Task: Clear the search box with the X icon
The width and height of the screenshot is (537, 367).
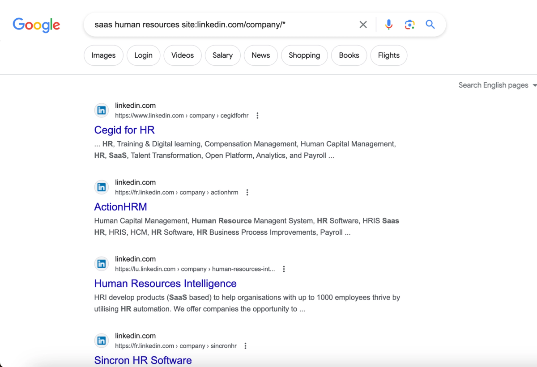Action: (363, 25)
